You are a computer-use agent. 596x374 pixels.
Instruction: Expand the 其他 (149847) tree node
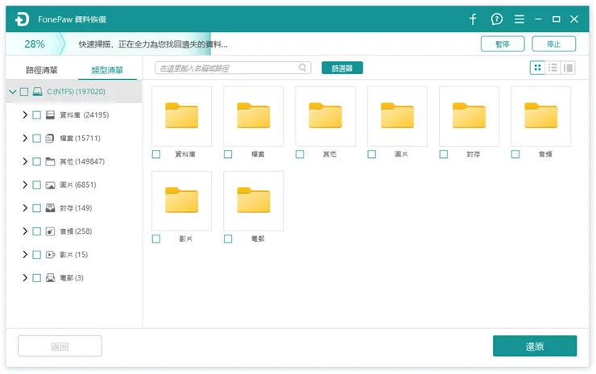(x=25, y=161)
